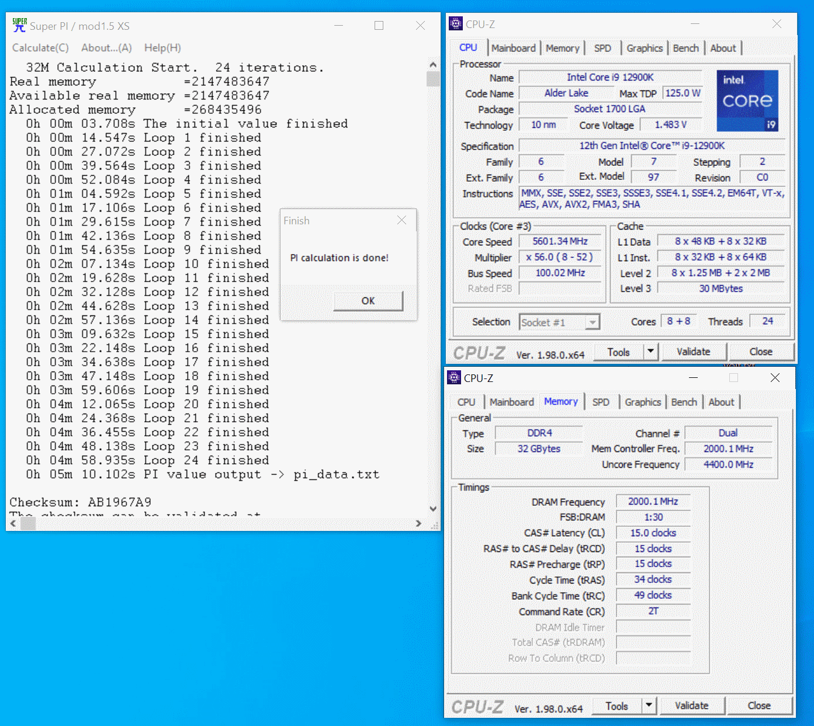Select Mainboard tab in upper CPU-Z window

tap(513, 48)
